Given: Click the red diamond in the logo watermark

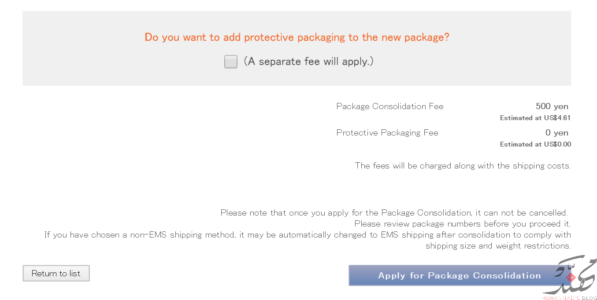Looking at the screenshot, I should tap(571, 278).
